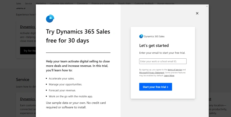Start your free trial button
Screen dimensions: 231x117
click(155, 87)
